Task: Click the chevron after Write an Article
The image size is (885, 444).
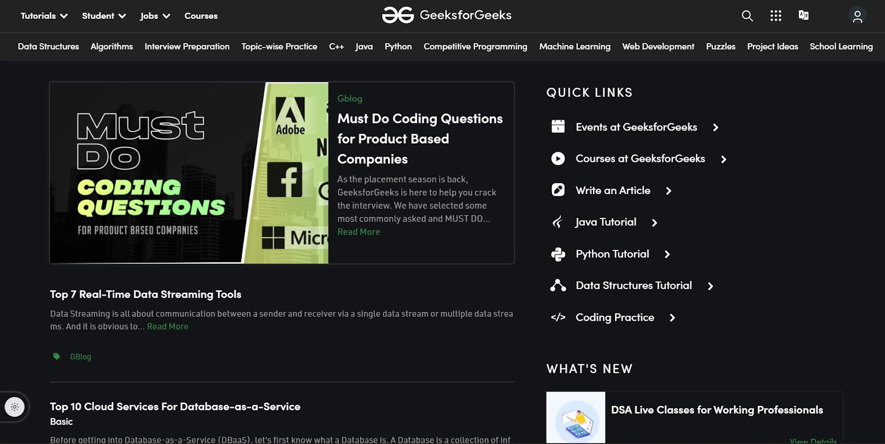Action: [669, 191]
